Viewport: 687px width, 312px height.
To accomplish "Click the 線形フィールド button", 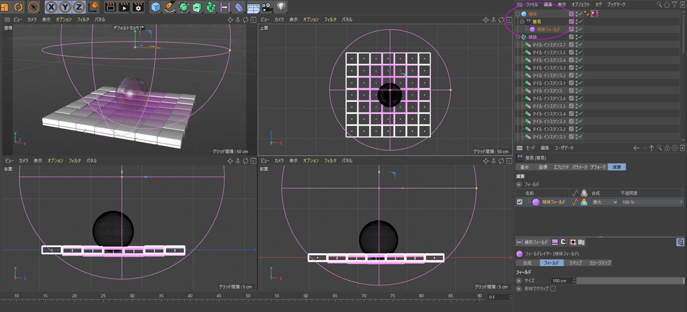I will coord(533,242).
